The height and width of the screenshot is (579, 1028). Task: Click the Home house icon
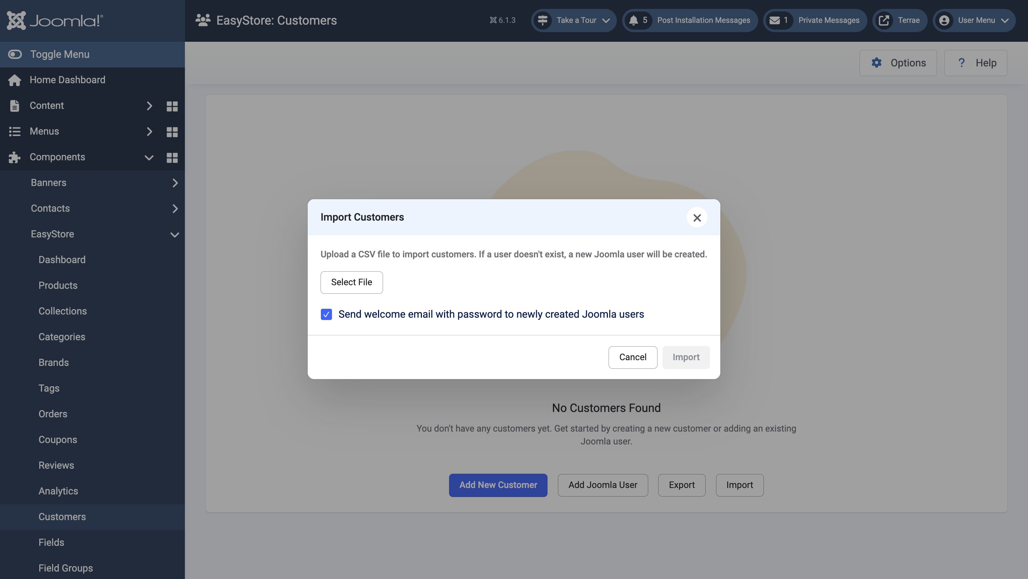point(14,80)
